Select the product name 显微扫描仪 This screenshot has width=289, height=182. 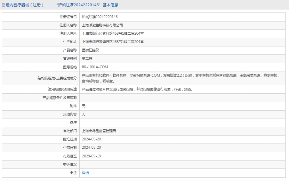pos(90,50)
